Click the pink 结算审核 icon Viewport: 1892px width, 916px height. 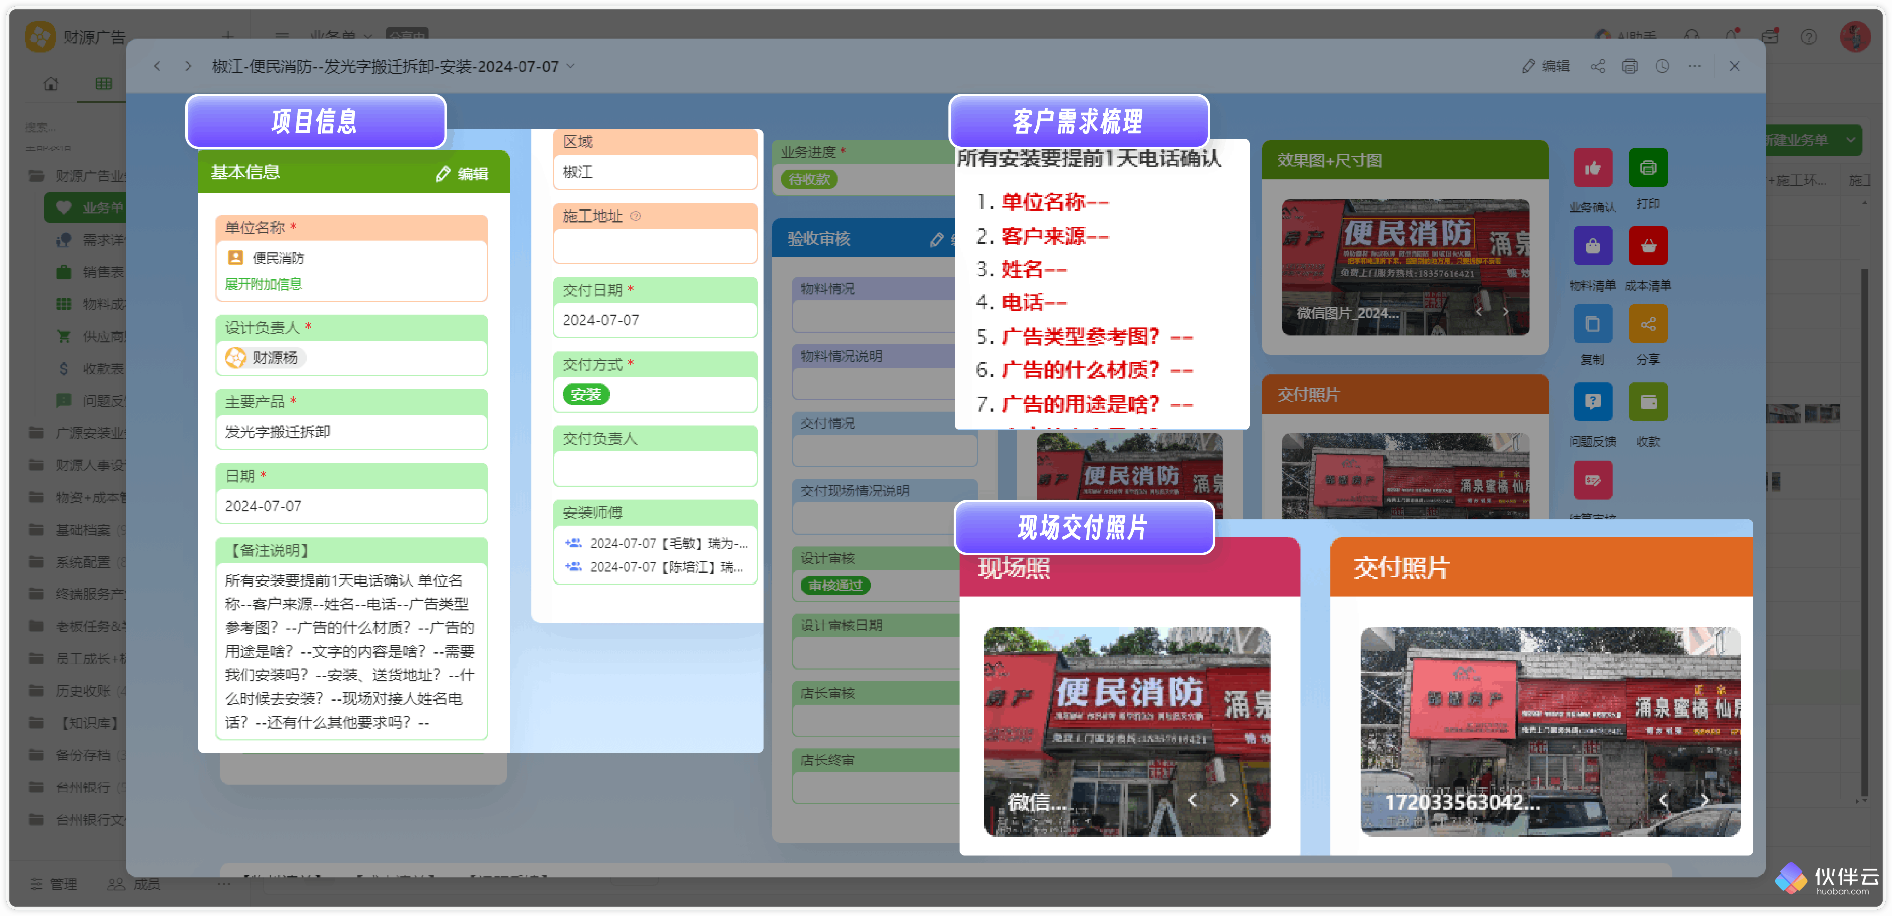point(1592,480)
